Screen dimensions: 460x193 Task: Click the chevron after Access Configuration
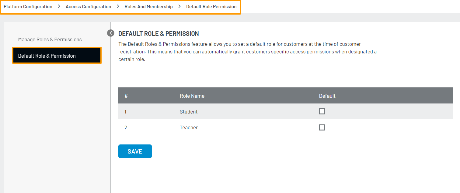(118, 6)
